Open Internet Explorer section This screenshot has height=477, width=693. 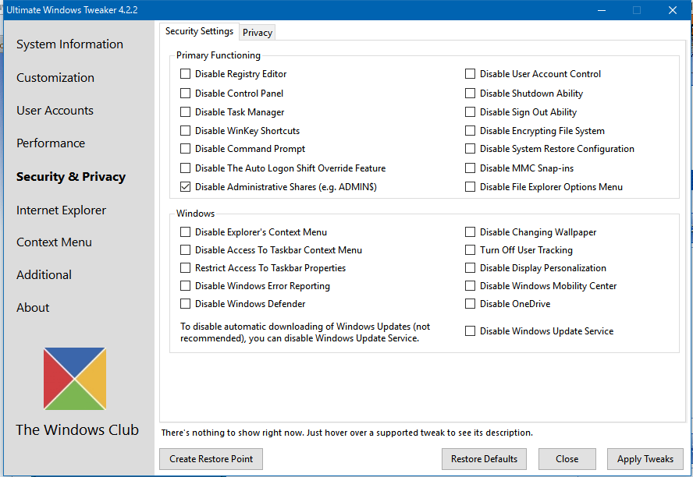[x=61, y=210]
